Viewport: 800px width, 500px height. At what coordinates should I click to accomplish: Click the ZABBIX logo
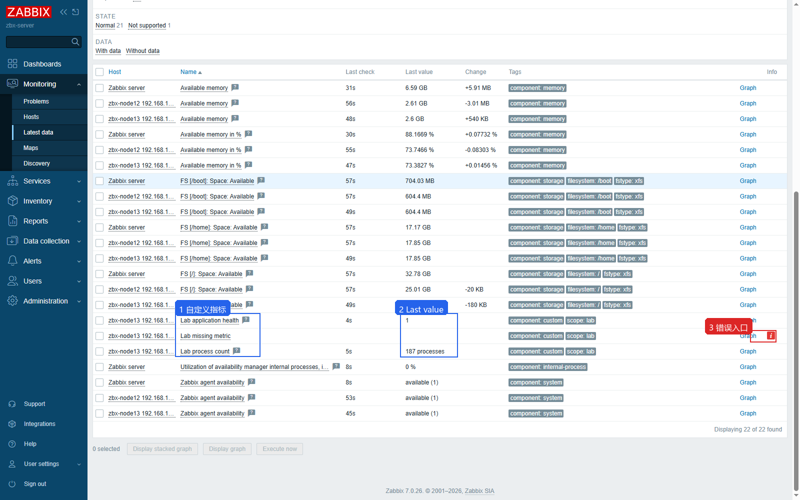[x=28, y=12]
